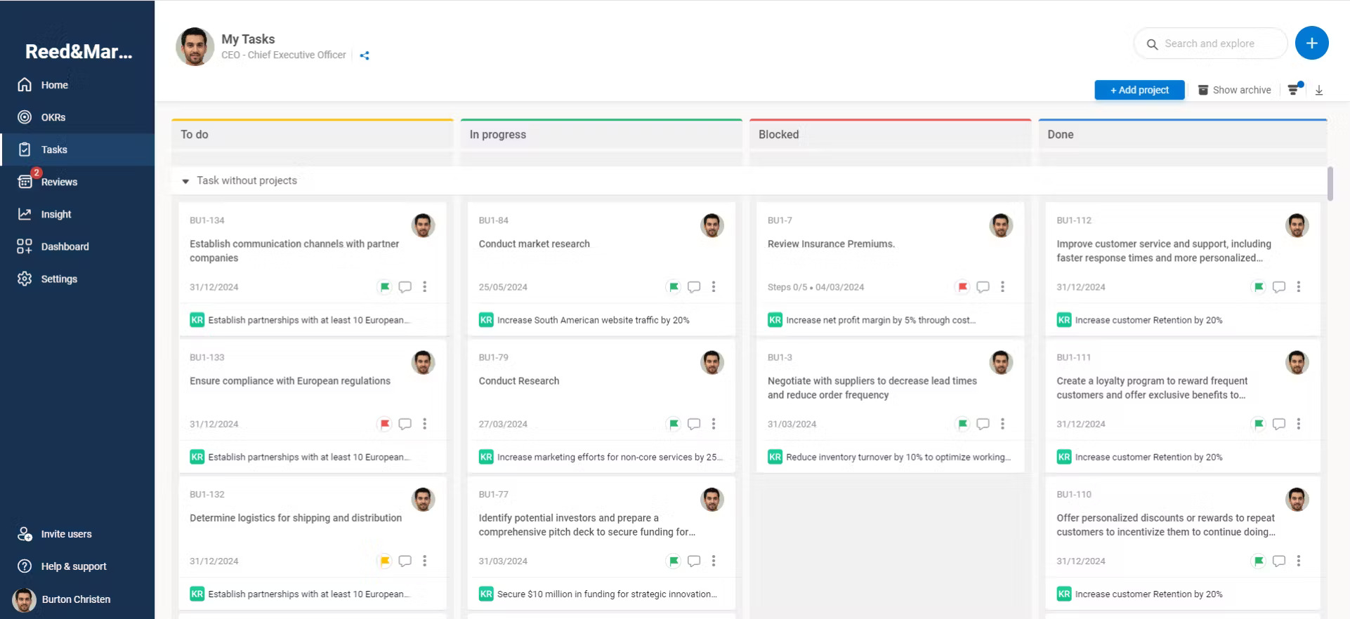
Task: Go to OKRs in the sidebar
Action: pos(53,117)
